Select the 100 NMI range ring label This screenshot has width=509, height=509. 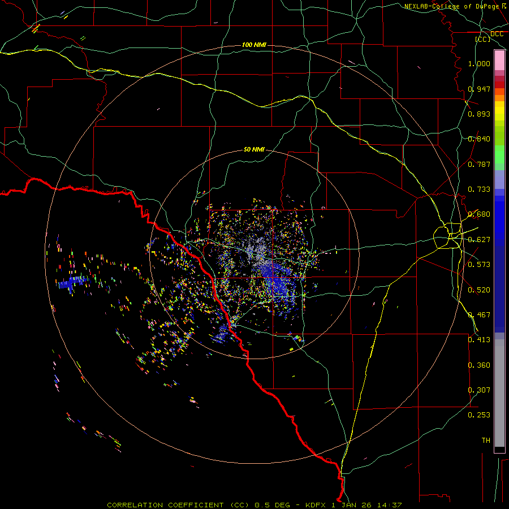[254, 45]
